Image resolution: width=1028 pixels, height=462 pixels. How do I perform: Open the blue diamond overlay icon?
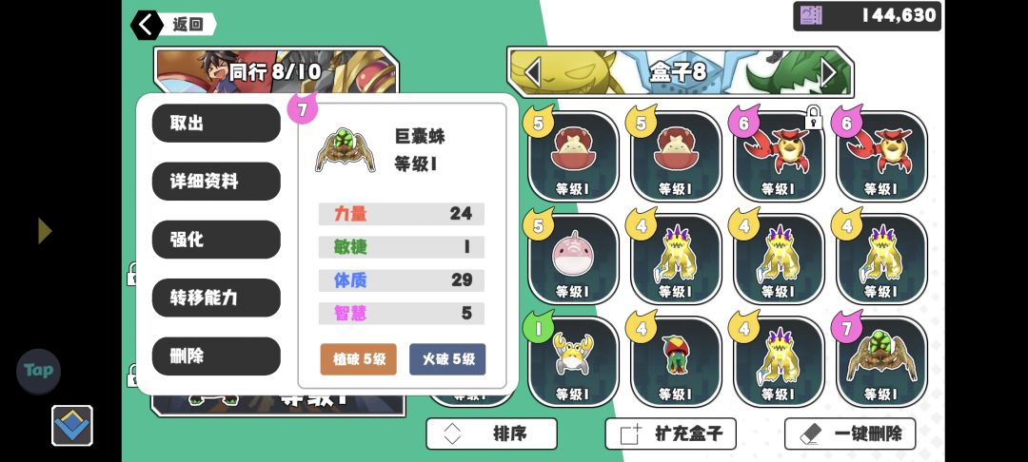(72, 425)
